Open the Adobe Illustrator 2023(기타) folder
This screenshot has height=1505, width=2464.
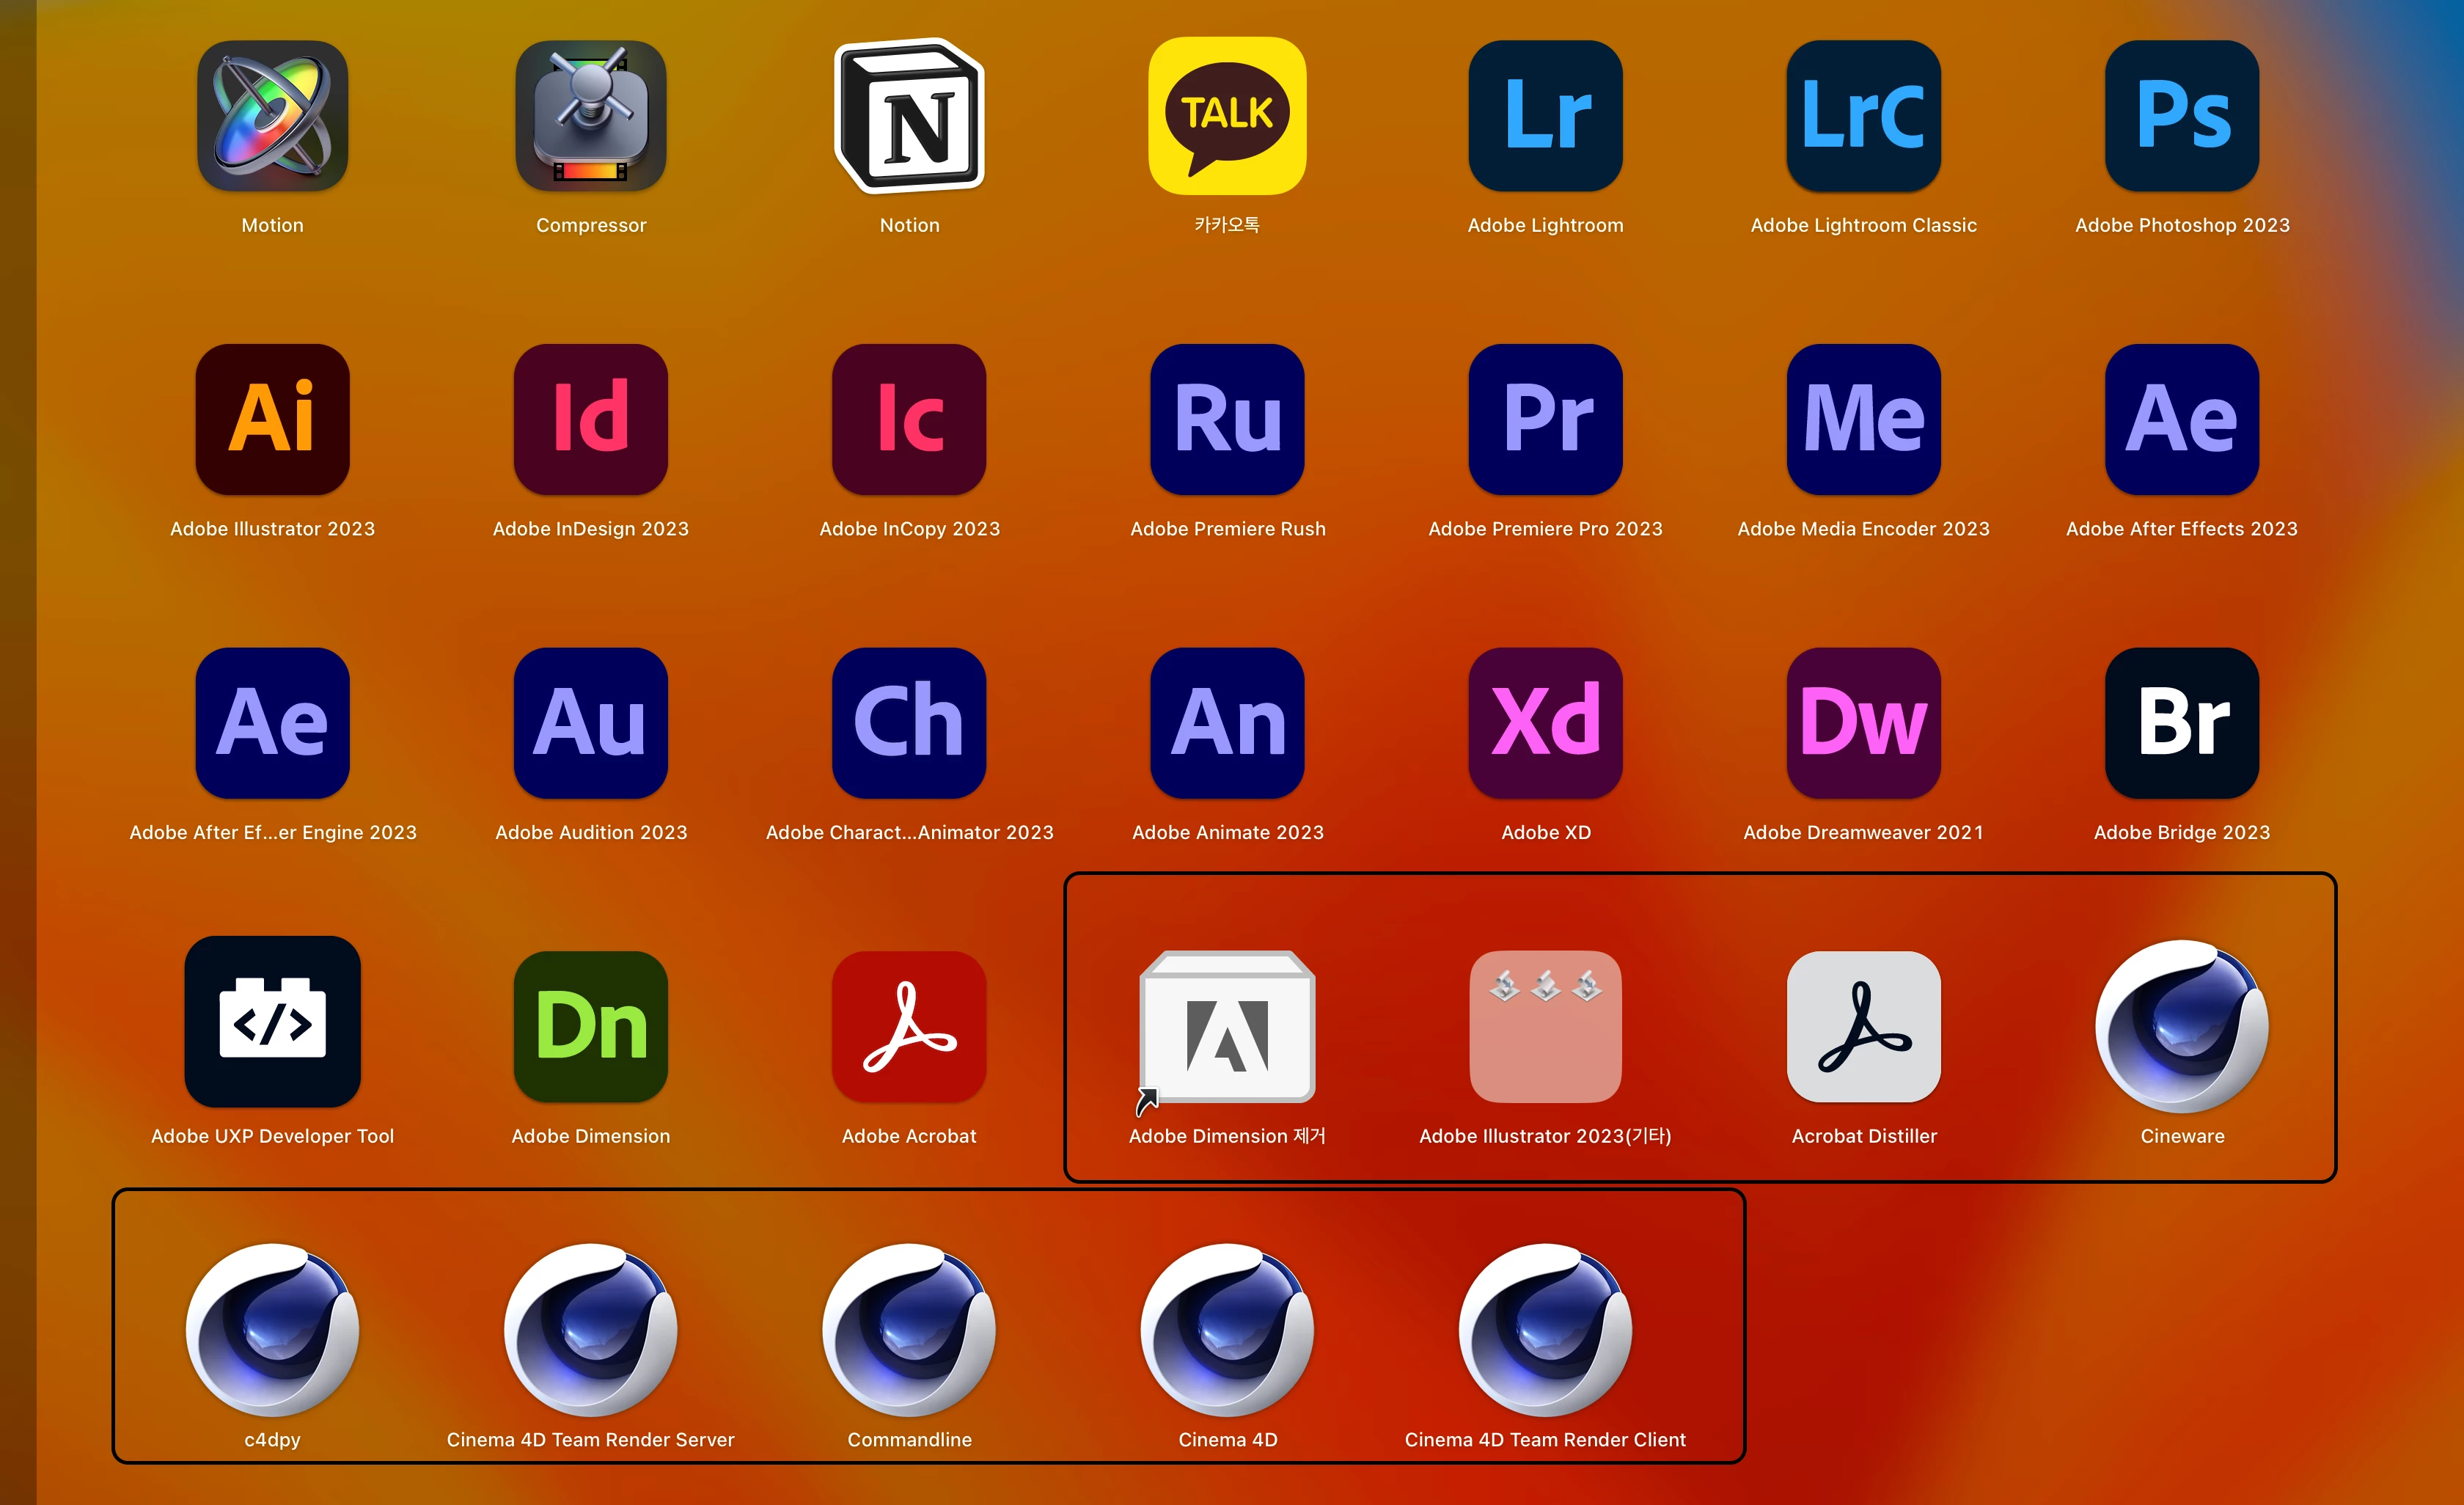[1545, 1027]
